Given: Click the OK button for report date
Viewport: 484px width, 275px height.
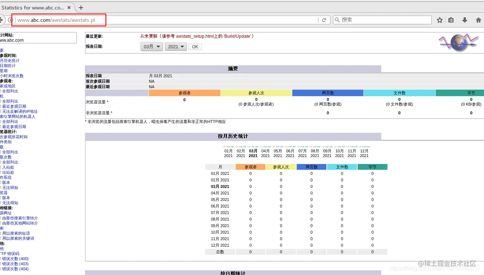Looking at the screenshot, I should click(195, 47).
